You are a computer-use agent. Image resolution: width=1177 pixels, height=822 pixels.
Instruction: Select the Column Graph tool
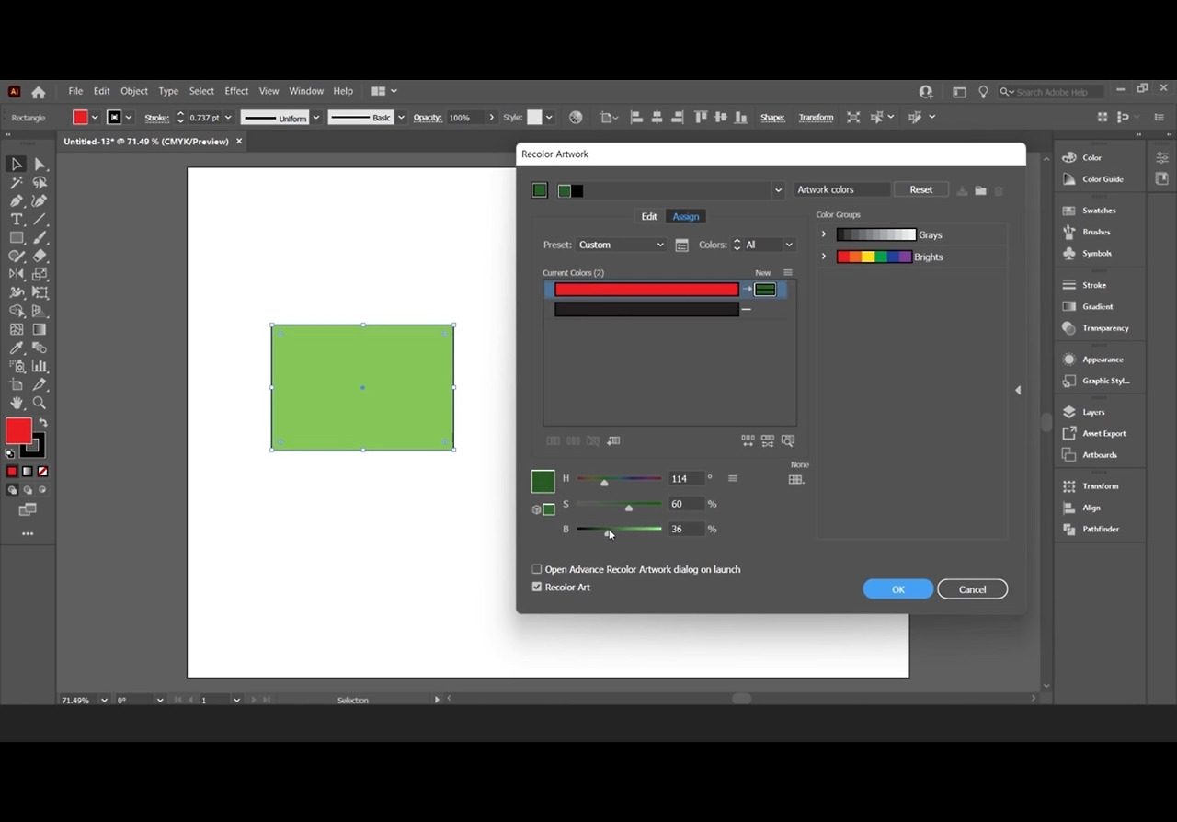(x=40, y=366)
